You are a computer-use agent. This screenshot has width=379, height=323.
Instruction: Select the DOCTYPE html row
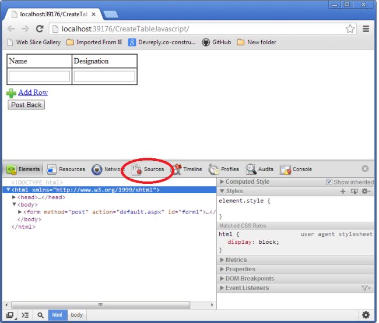click(x=37, y=182)
